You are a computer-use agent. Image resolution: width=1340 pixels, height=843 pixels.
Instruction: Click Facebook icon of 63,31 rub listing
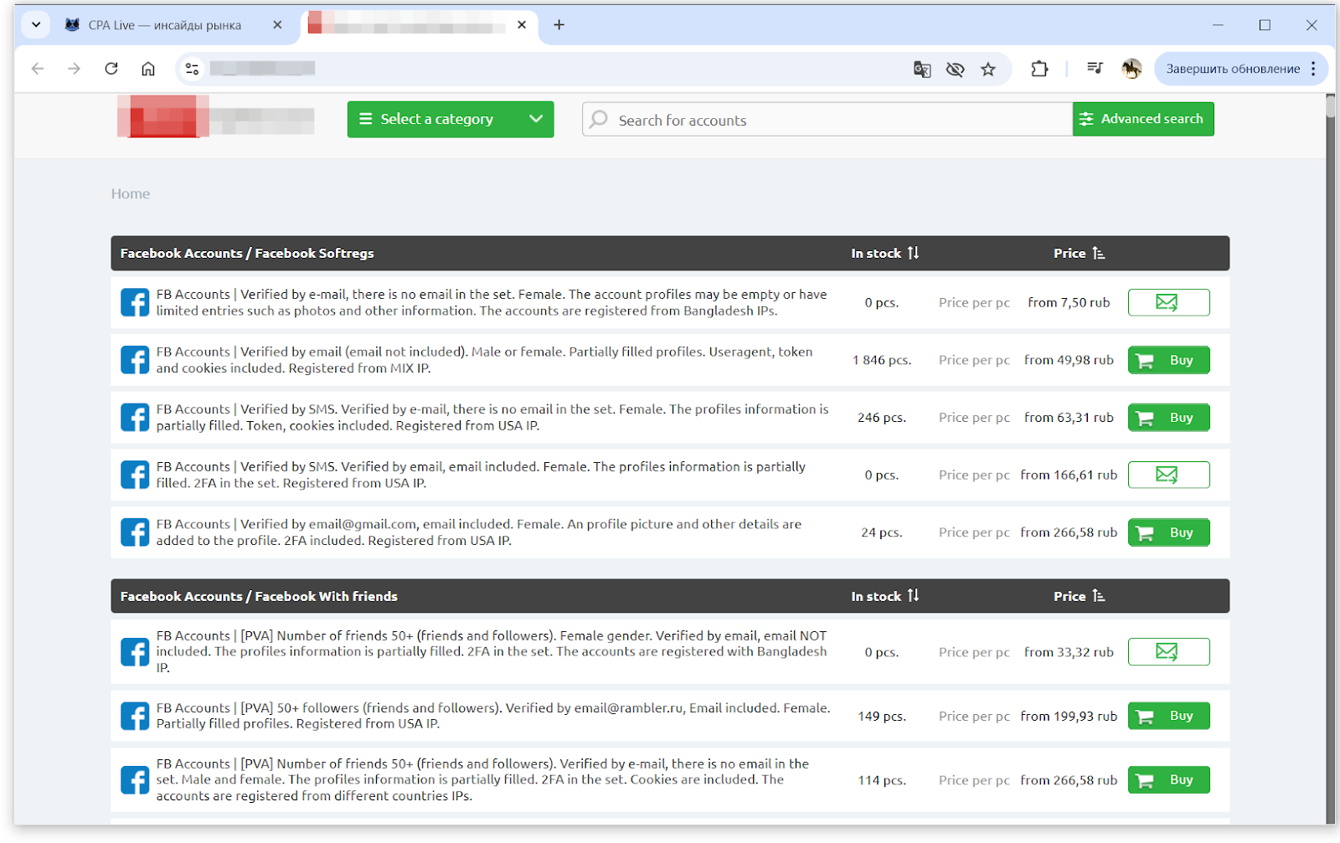[135, 417]
